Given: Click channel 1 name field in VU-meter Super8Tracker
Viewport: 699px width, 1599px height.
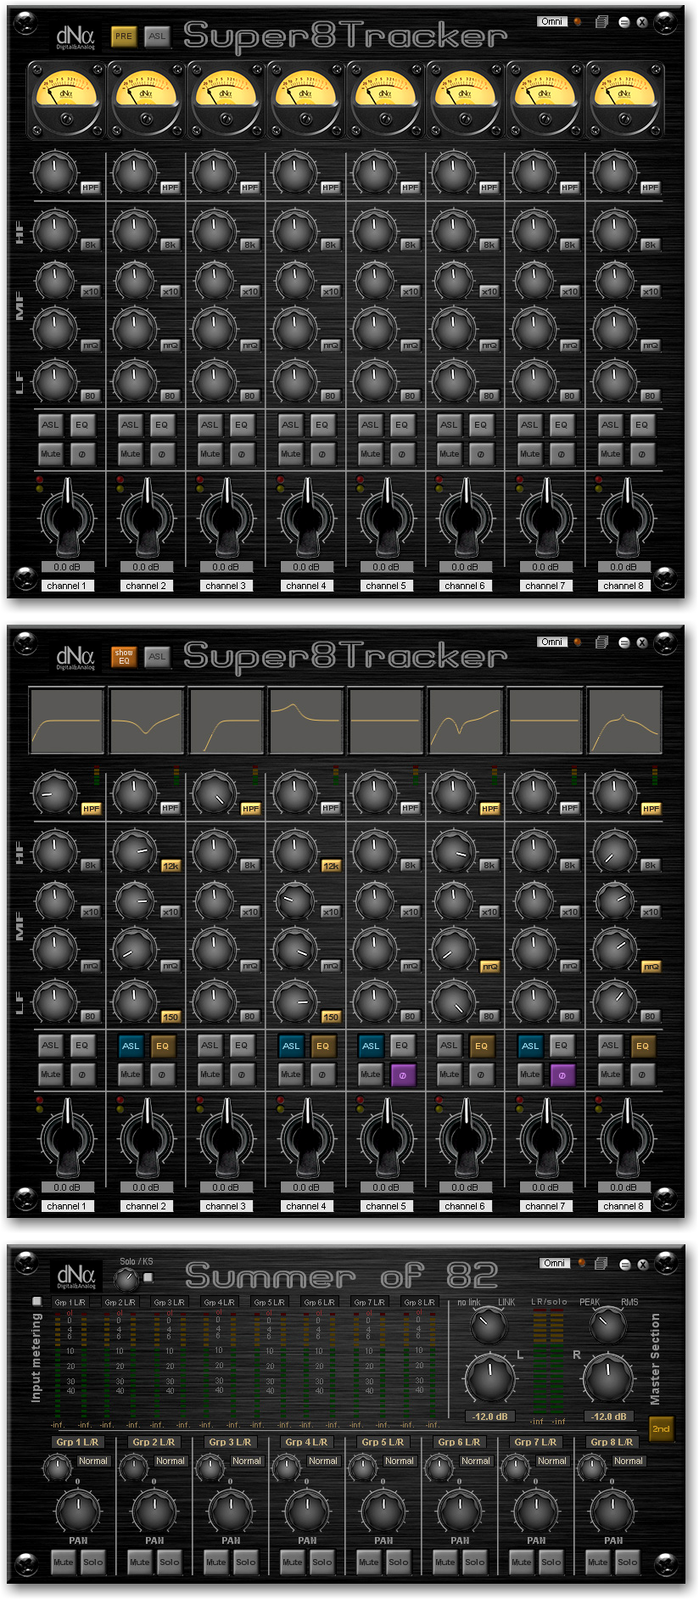Looking at the screenshot, I should (x=67, y=586).
